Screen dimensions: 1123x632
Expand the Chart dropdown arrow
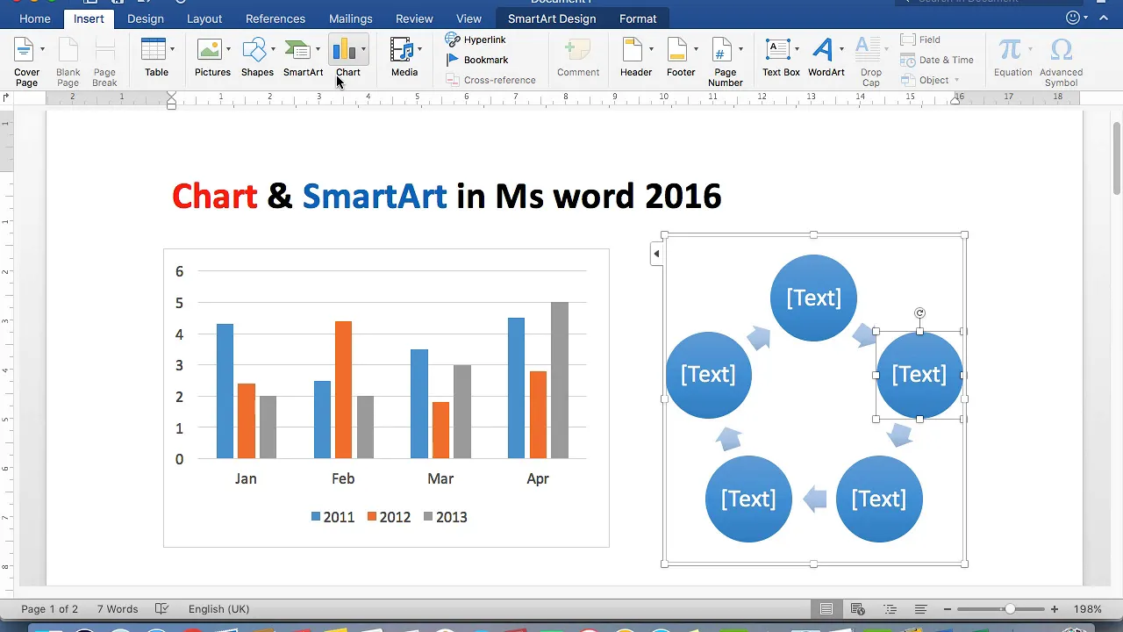[363, 49]
